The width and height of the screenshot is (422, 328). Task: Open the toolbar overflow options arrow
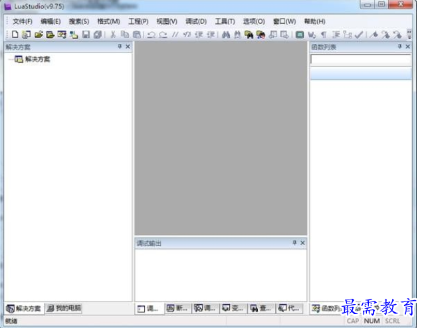(x=409, y=35)
